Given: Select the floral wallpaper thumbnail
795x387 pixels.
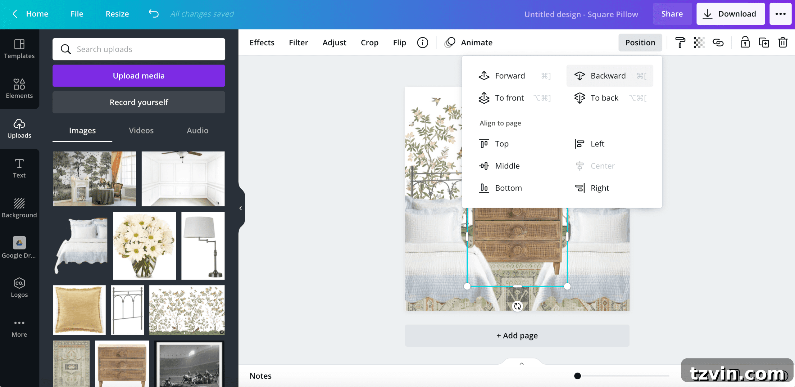Looking at the screenshot, I should [x=187, y=310].
